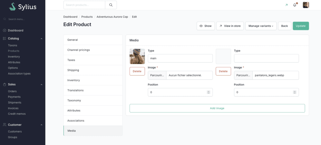Open Products in sidebar

point(14,51)
